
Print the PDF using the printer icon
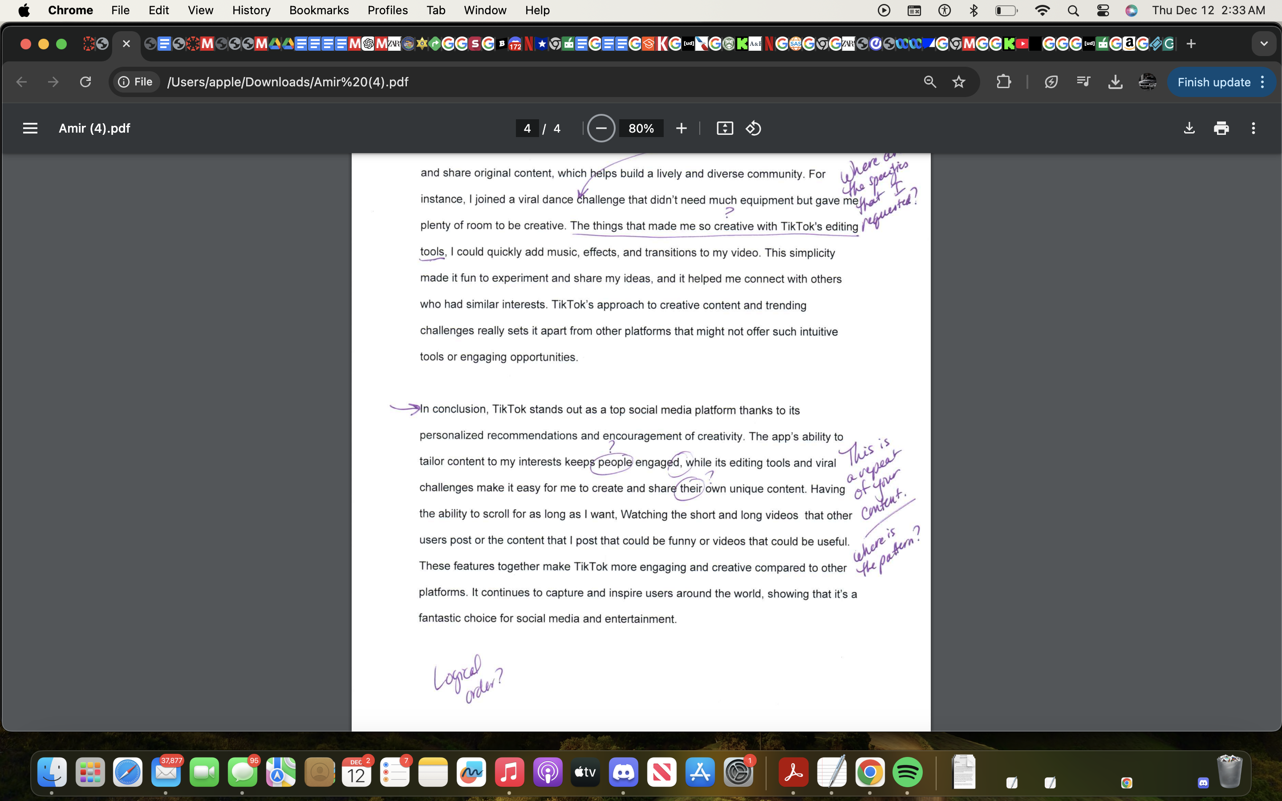[x=1221, y=128]
